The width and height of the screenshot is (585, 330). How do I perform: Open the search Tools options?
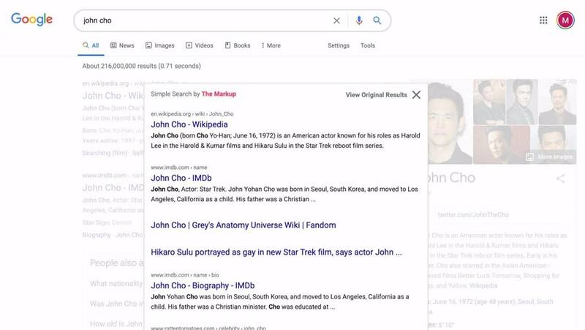(368, 45)
